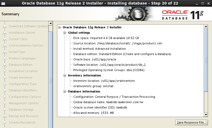
Task: Select the Source location row
Action: 118,43
